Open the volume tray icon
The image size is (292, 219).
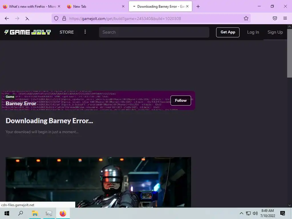coord(255,213)
